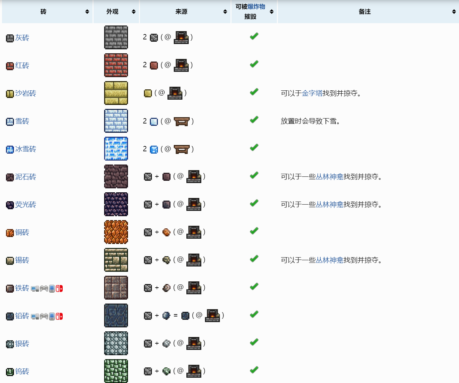Click the Nintendo Switch icon beside 铁砖

point(59,289)
